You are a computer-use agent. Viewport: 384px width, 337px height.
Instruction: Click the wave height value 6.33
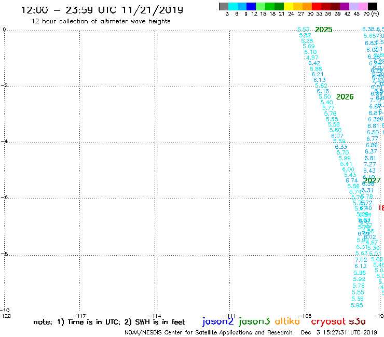[341, 147]
